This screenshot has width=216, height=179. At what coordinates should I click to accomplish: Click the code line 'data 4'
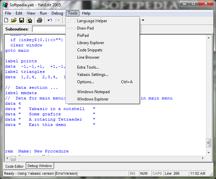[x=13, y=103]
